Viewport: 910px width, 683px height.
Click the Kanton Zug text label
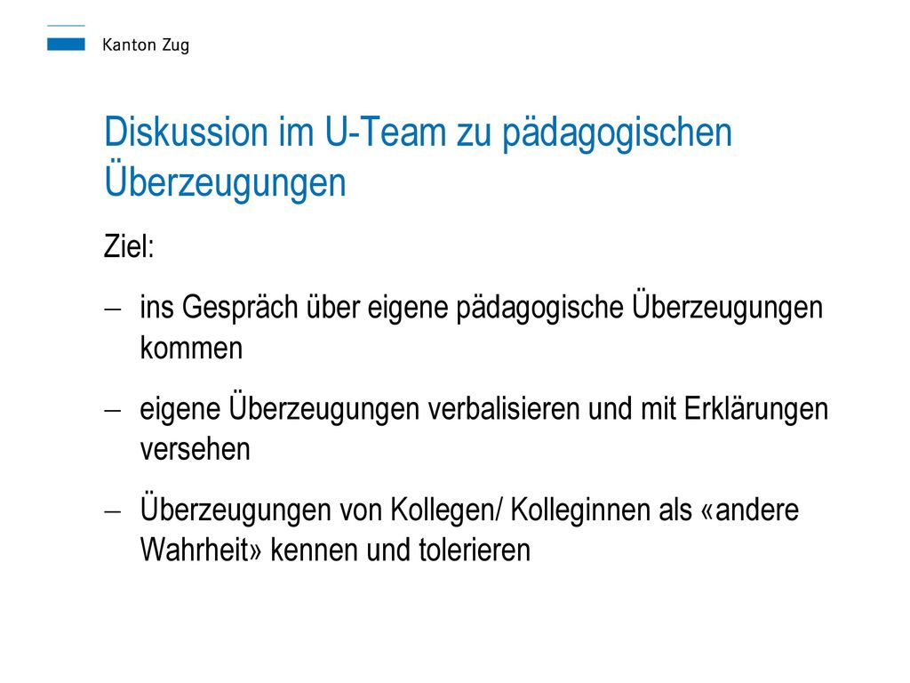[146, 45]
